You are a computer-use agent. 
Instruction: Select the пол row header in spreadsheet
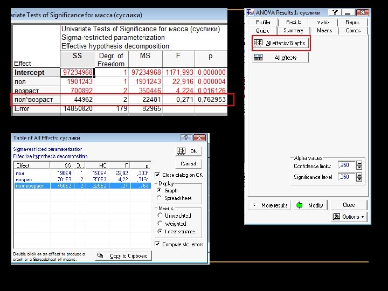click(x=36, y=82)
